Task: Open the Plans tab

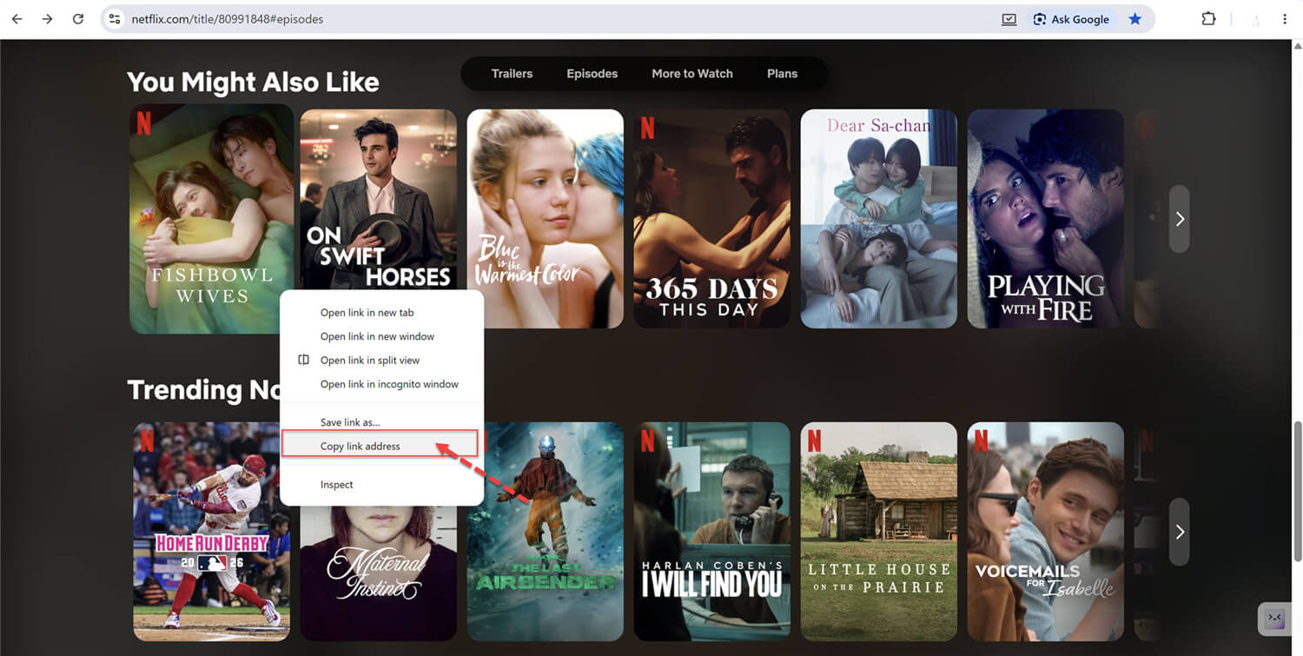Action: 782,74
